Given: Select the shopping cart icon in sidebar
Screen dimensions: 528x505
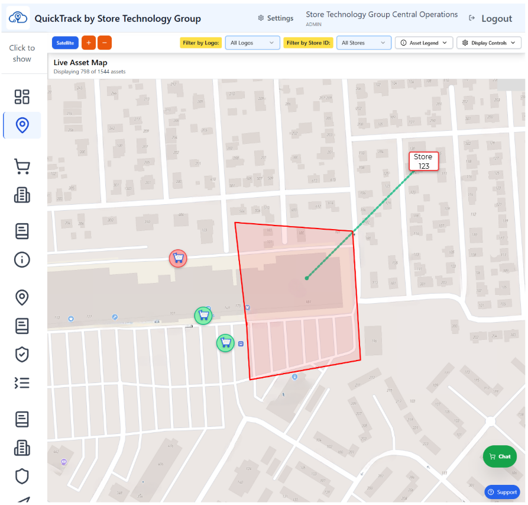Looking at the screenshot, I should [22, 166].
